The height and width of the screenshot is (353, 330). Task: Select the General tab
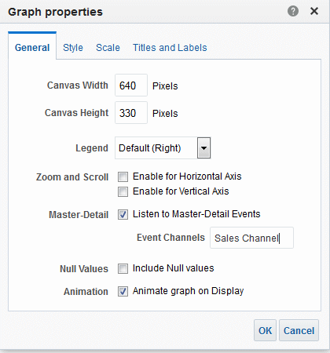coord(32,48)
